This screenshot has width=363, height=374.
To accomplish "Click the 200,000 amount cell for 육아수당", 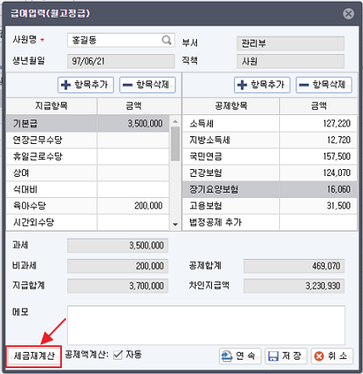I will 133,206.
